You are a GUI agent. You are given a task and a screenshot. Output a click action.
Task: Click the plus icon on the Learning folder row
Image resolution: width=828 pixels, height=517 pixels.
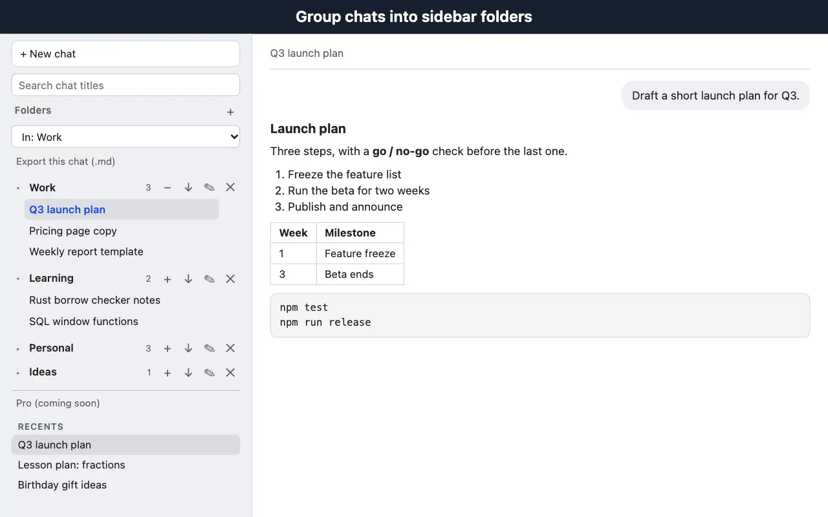[x=168, y=279]
